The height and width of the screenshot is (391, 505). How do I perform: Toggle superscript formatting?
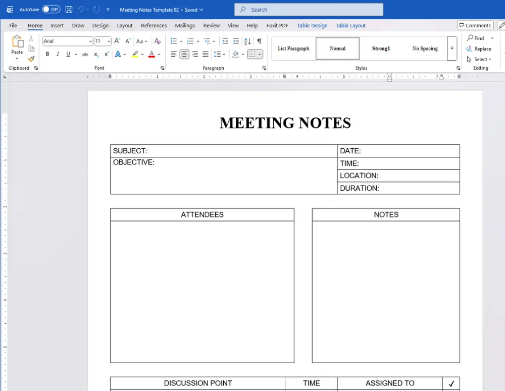[x=107, y=54]
